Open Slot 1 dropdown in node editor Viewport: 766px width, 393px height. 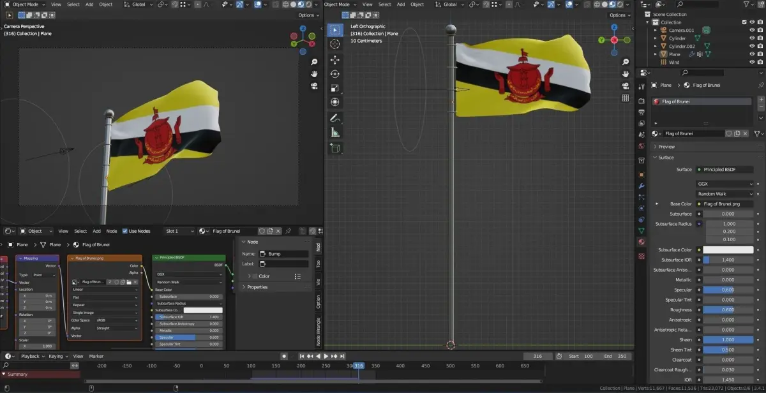point(179,231)
